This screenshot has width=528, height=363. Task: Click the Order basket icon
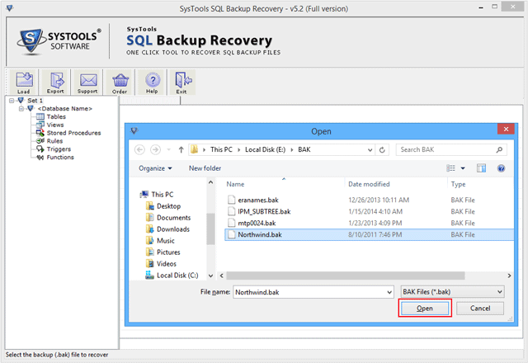coord(120,82)
